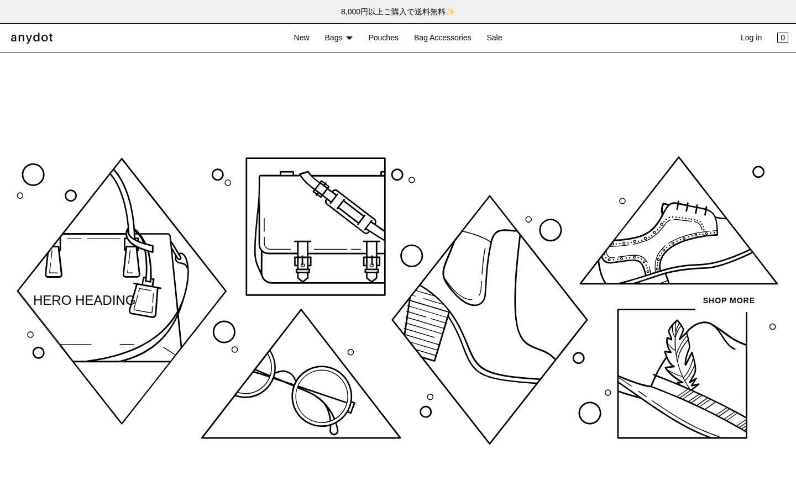Select the satchel briefcase square illustration
The image size is (796, 497).
point(316,226)
